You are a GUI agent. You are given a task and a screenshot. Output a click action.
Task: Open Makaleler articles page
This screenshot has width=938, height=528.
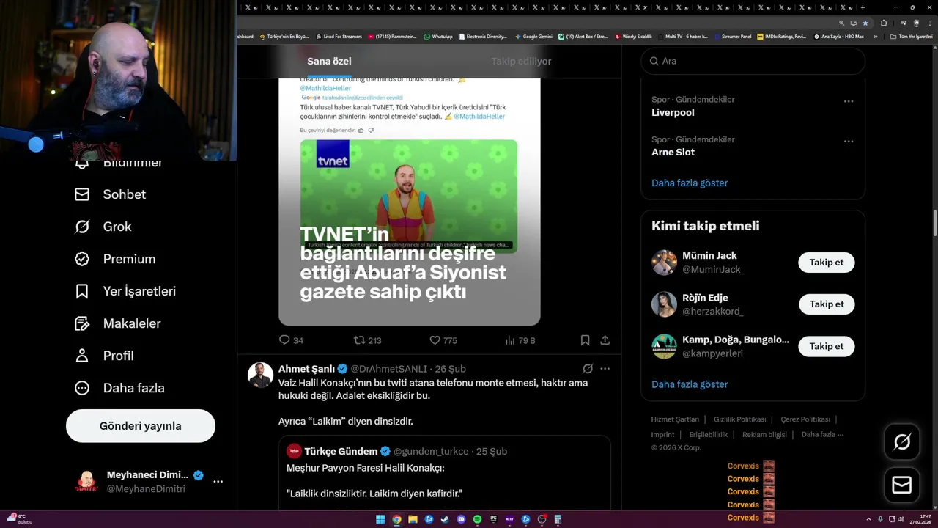[117, 323]
